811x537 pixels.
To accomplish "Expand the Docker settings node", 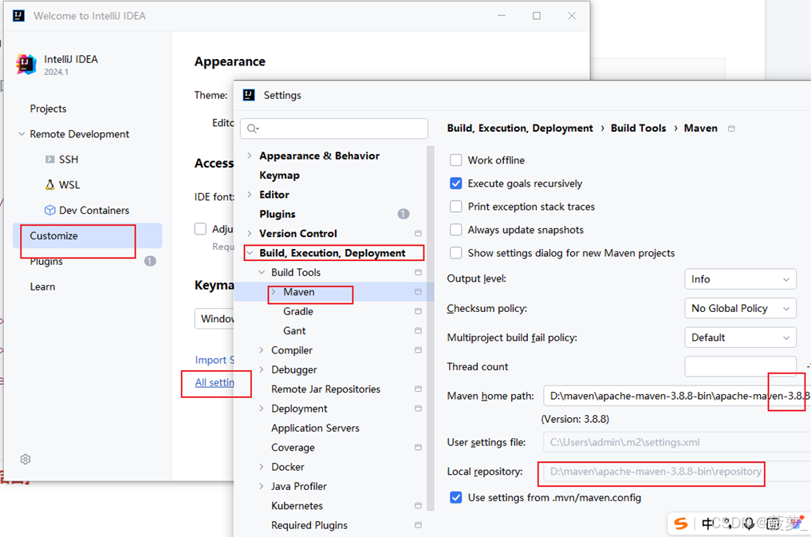I will (x=262, y=467).
